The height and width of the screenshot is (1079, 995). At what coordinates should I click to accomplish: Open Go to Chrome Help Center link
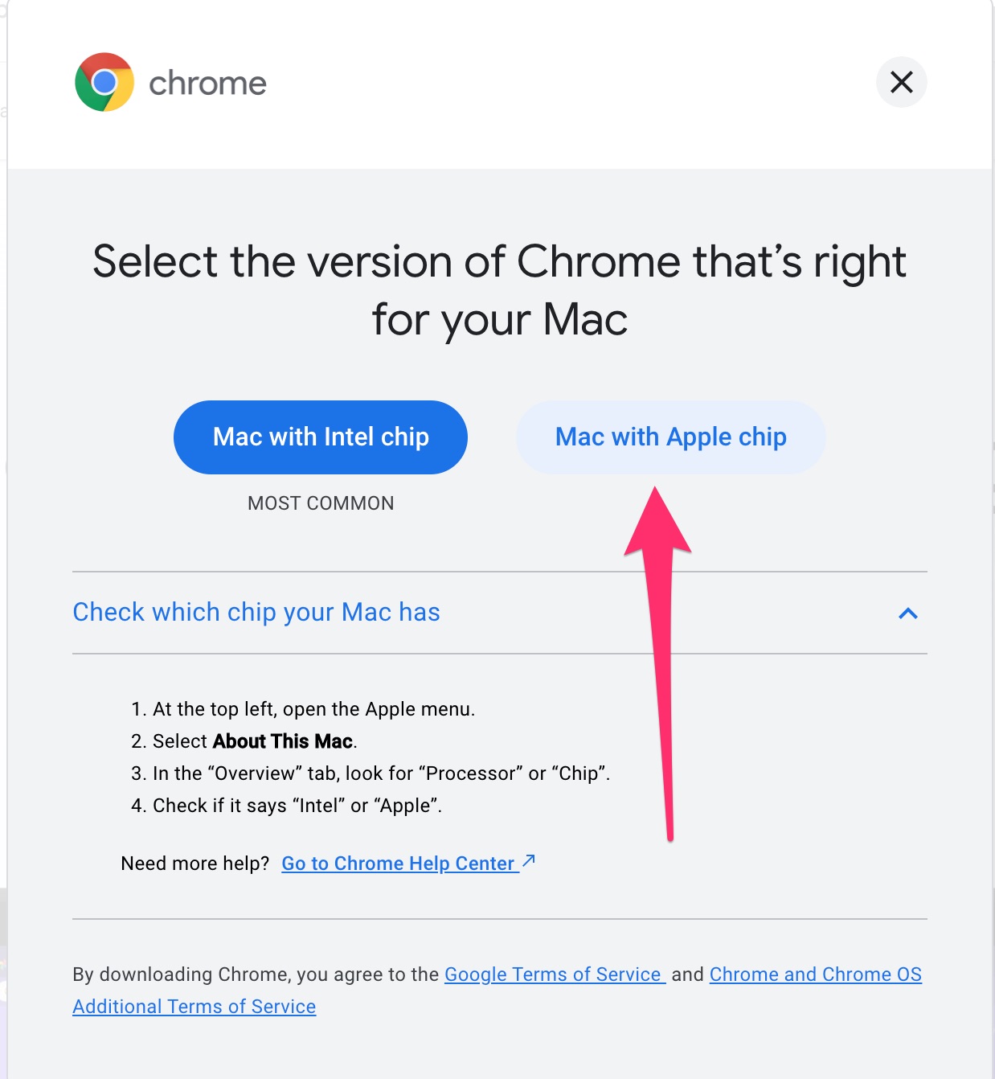(398, 864)
